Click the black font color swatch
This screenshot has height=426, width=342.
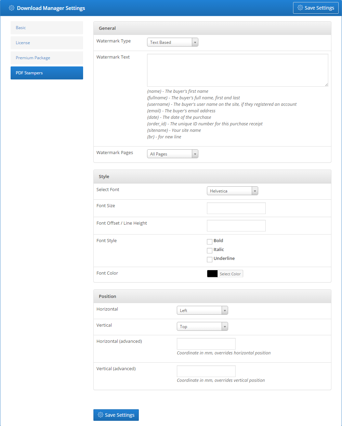pyautogui.click(x=212, y=274)
